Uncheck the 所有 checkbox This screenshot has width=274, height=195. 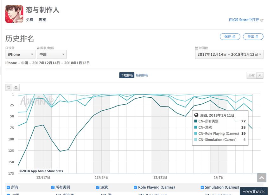[9, 187]
